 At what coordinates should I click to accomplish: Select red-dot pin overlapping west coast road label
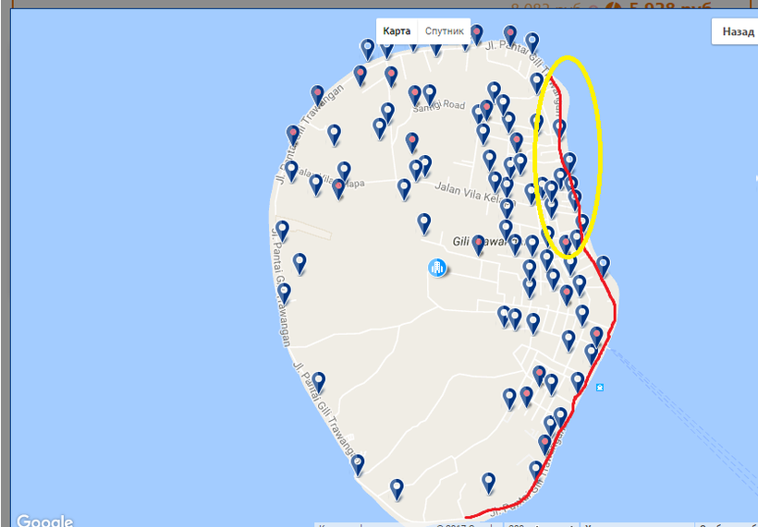click(292, 135)
